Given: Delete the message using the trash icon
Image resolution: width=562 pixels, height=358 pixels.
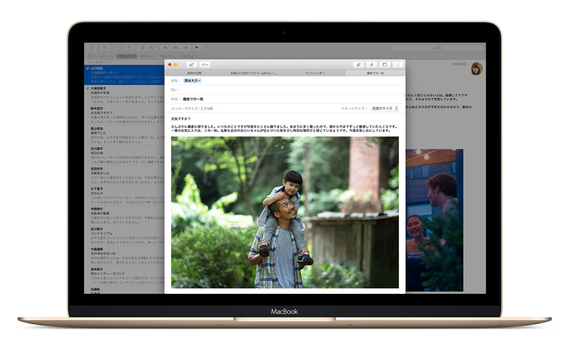Looking at the screenshot, I should [x=142, y=48].
